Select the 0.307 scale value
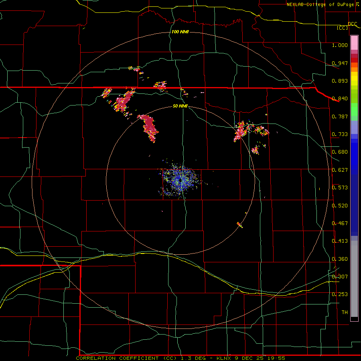 pyautogui.click(x=340, y=277)
